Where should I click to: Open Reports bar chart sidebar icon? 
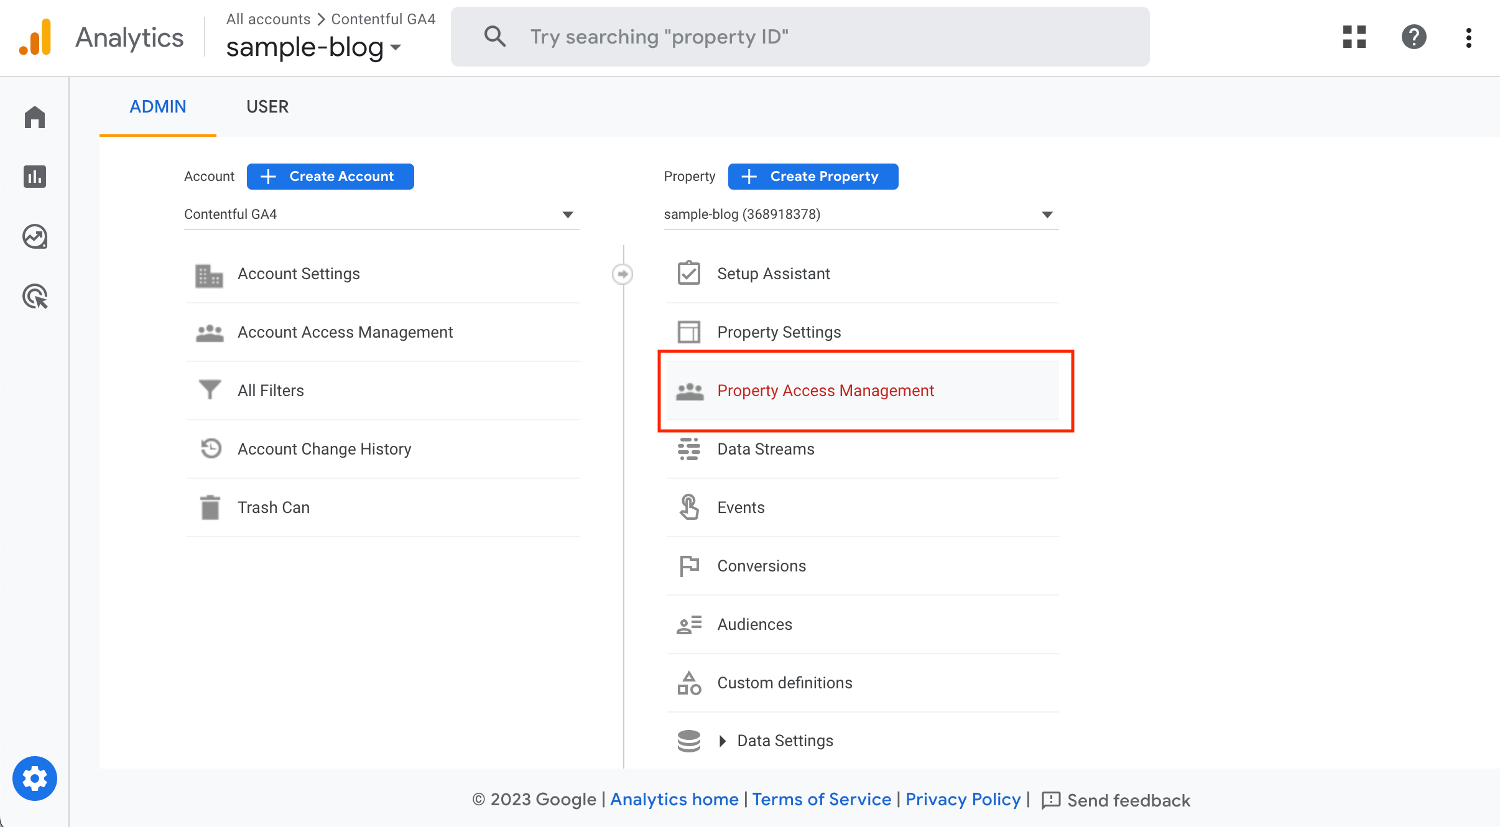click(x=35, y=177)
